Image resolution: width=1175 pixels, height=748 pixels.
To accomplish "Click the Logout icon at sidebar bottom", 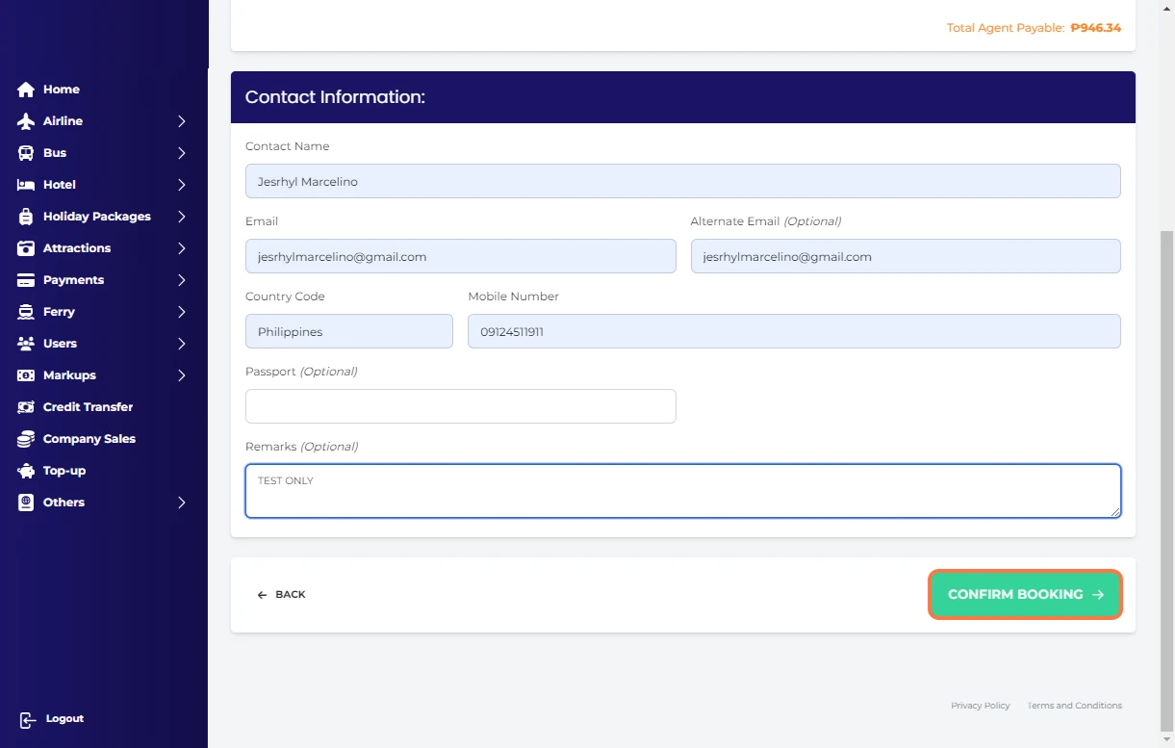I will (27, 719).
